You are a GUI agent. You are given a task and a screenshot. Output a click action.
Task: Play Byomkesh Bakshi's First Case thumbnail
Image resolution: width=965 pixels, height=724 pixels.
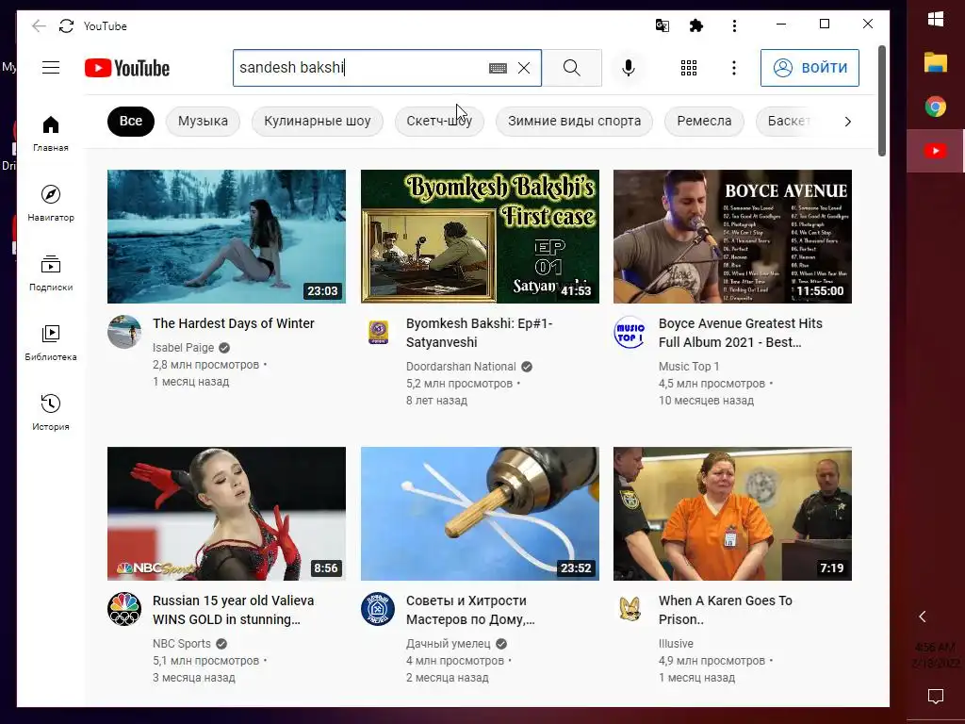click(480, 237)
